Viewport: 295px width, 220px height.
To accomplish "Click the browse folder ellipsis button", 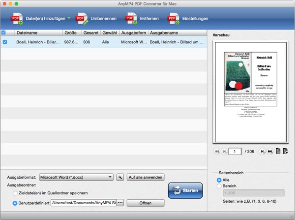I will coord(120,203).
